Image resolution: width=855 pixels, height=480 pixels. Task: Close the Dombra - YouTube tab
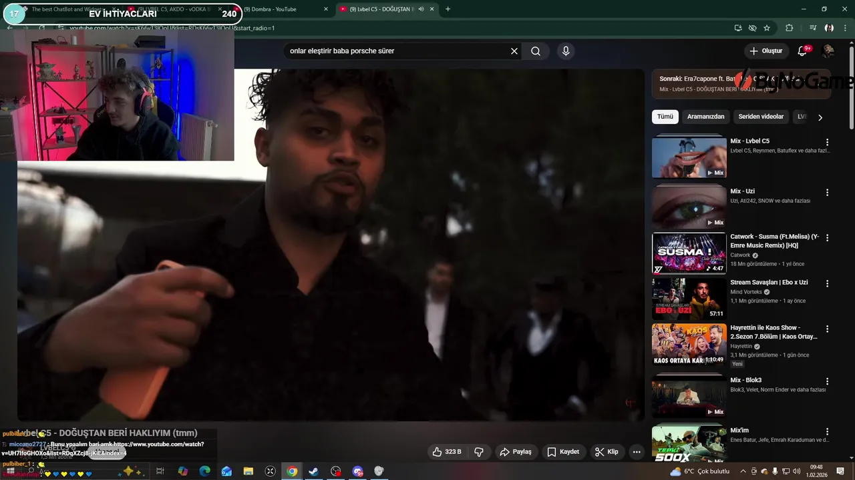[x=326, y=9]
